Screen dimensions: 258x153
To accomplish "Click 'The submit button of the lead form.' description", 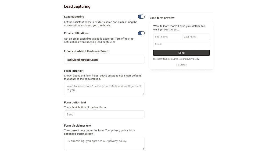I will click(85, 107).
